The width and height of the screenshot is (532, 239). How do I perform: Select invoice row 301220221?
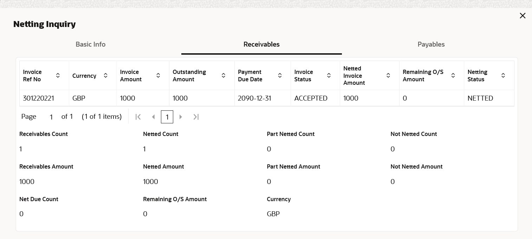[39, 98]
